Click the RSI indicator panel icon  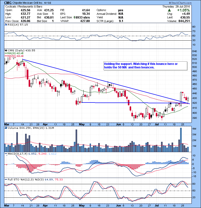click(x=6, y=25)
